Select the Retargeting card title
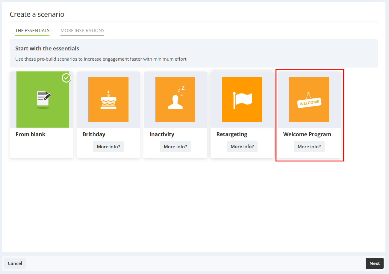Viewport: 389px width, 274px height. [232, 134]
